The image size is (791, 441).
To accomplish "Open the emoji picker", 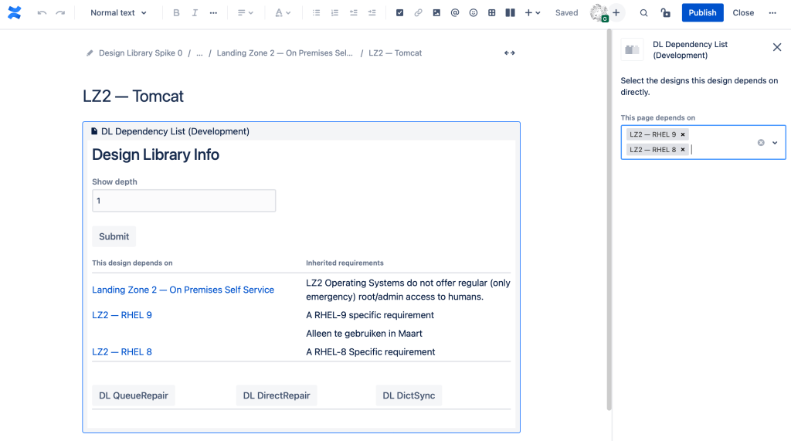I will click(x=474, y=13).
